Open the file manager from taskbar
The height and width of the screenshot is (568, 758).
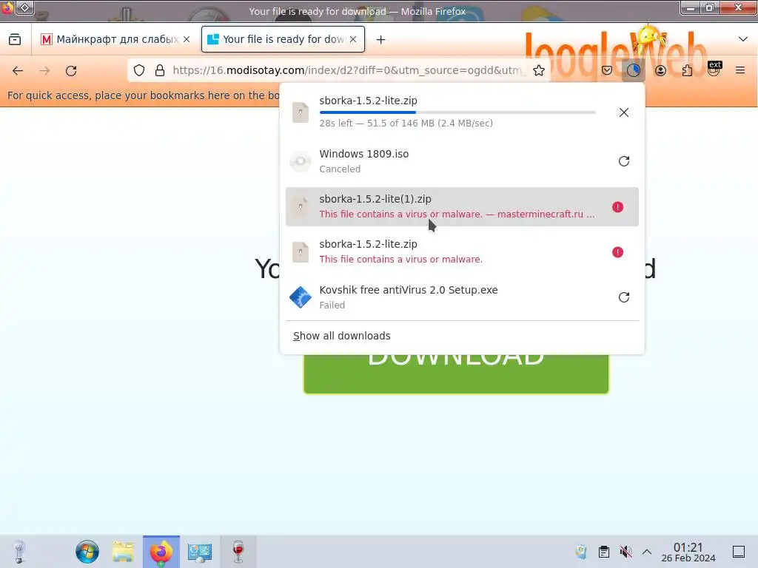[x=123, y=552]
